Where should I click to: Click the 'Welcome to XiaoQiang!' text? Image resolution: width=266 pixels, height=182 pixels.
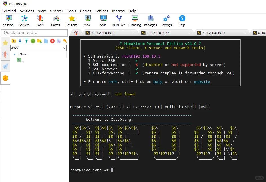click(109, 120)
